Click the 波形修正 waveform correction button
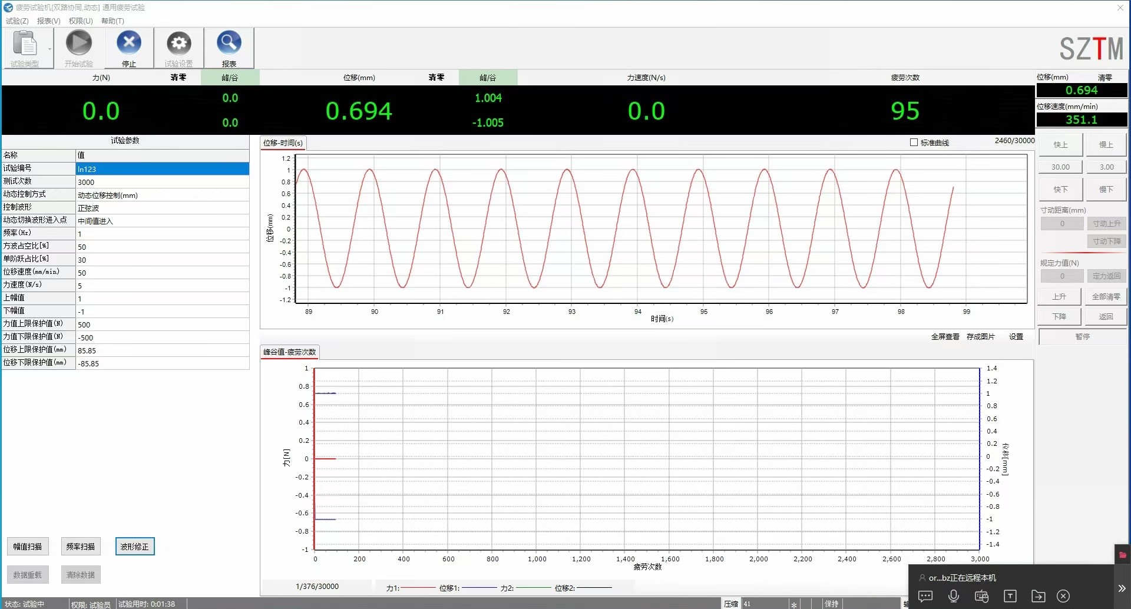This screenshot has width=1131, height=609. pos(135,547)
